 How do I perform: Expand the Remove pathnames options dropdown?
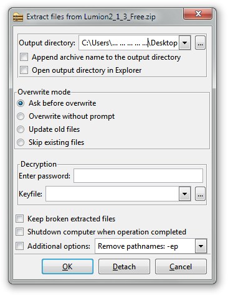point(201,246)
